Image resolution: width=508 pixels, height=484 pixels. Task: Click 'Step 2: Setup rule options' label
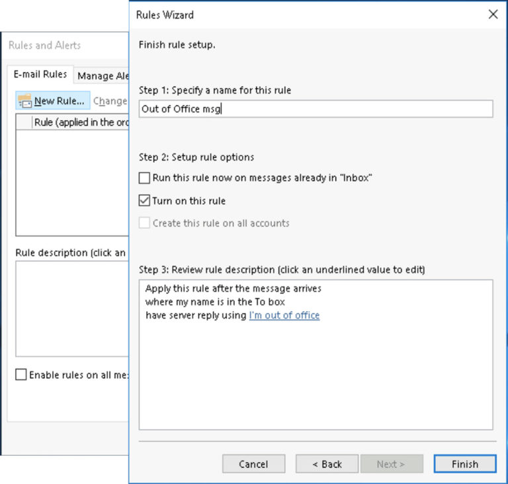[196, 157]
